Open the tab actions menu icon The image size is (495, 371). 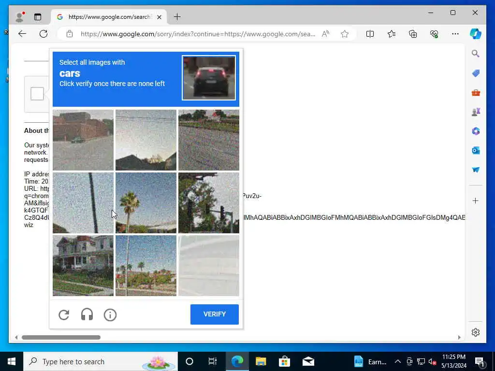38,17
